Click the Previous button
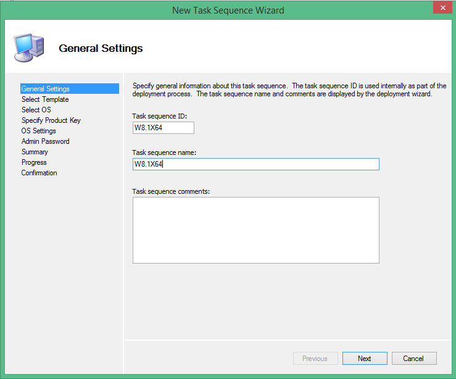The image size is (456, 379). tap(315, 359)
